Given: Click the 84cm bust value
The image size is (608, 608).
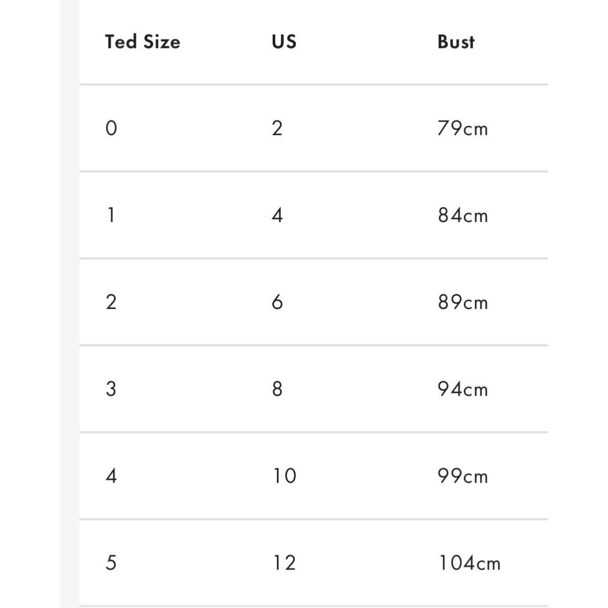Looking at the screenshot, I should coord(463,215).
